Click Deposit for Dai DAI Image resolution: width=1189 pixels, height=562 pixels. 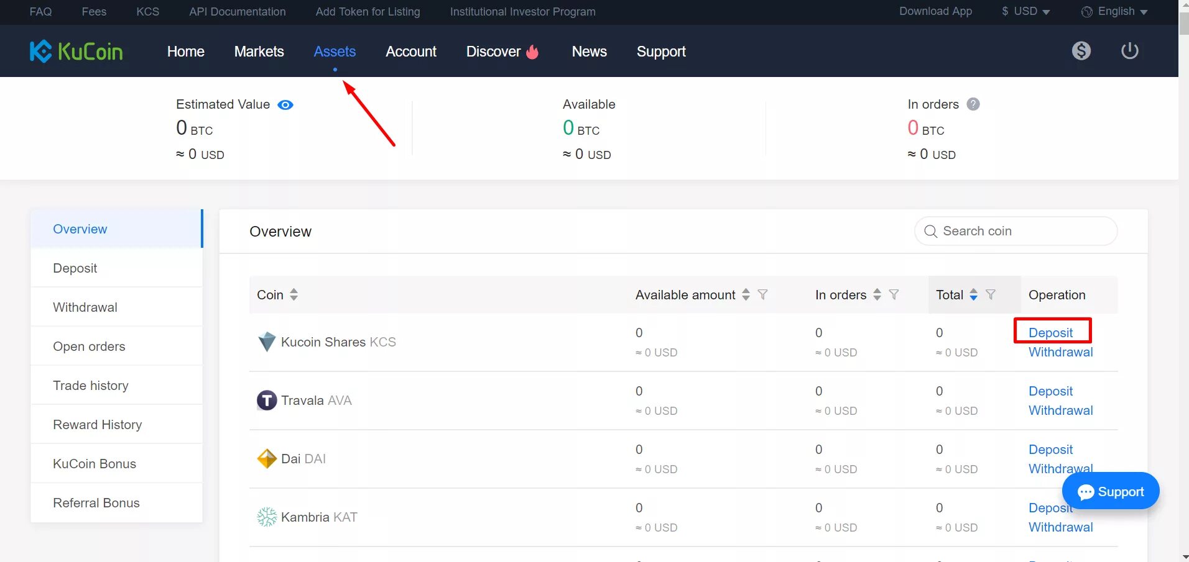(x=1051, y=450)
